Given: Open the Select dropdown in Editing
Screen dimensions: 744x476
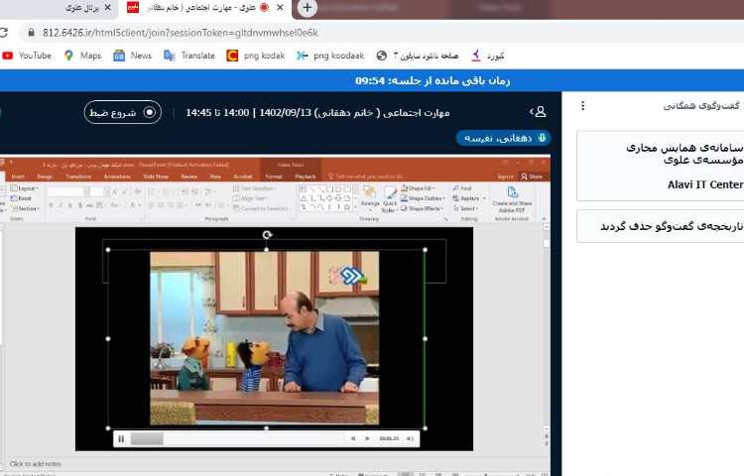Looking at the screenshot, I should point(465,208).
